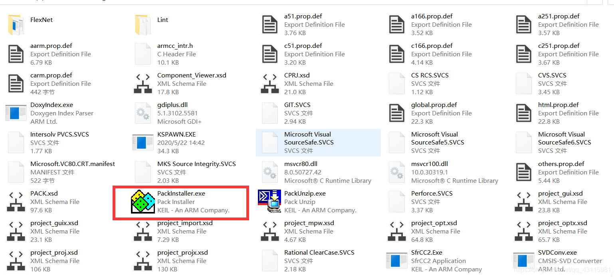Image resolution: width=614 pixels, height=277 pixels.
Task: Select the SVDConv.exe application icon
Action: (x=524, y=261)
